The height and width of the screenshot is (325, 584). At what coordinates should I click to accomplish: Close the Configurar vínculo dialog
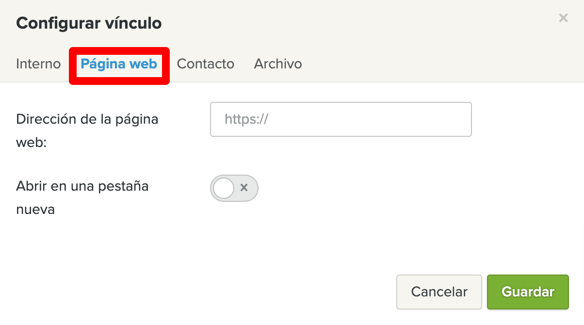[563, 18]
